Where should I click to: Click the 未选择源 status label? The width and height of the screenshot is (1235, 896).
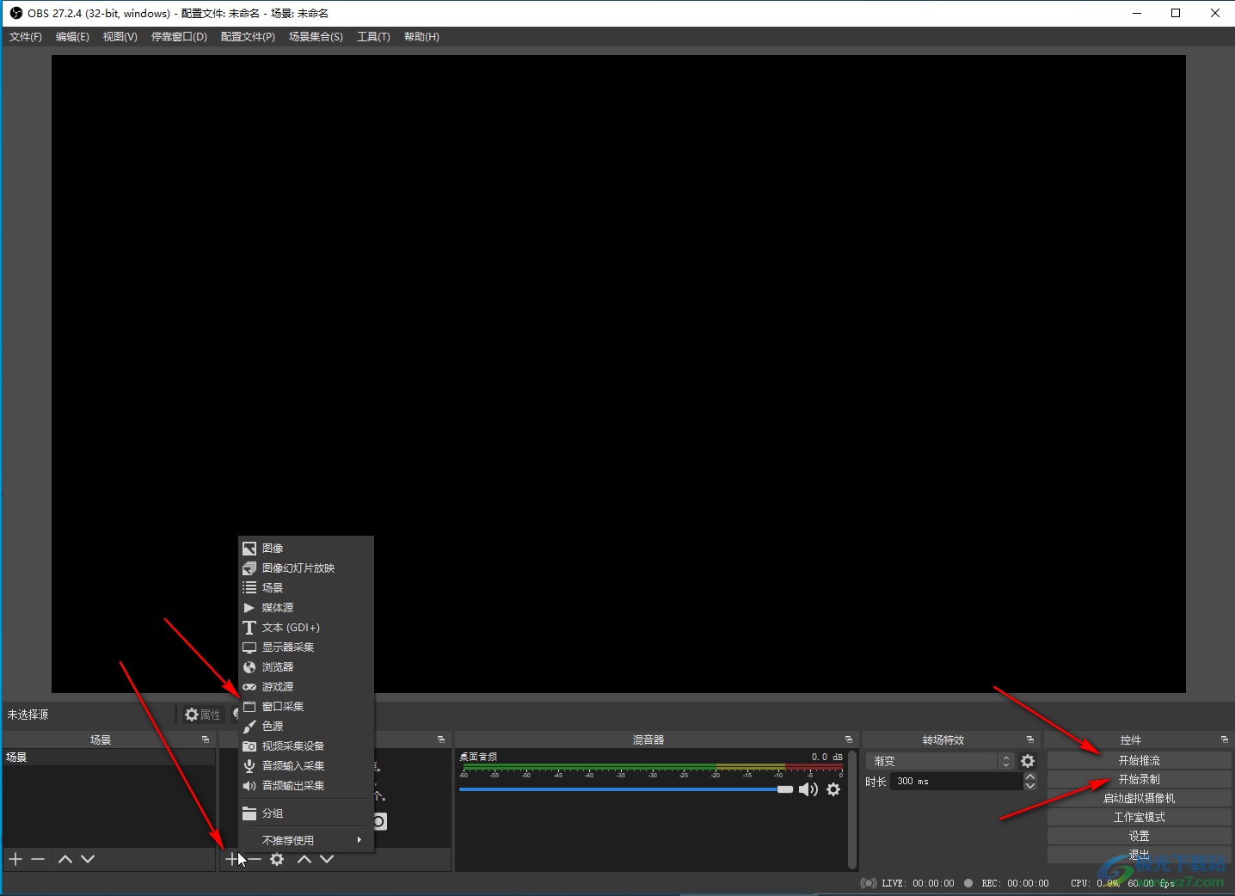tap(28, 715)
